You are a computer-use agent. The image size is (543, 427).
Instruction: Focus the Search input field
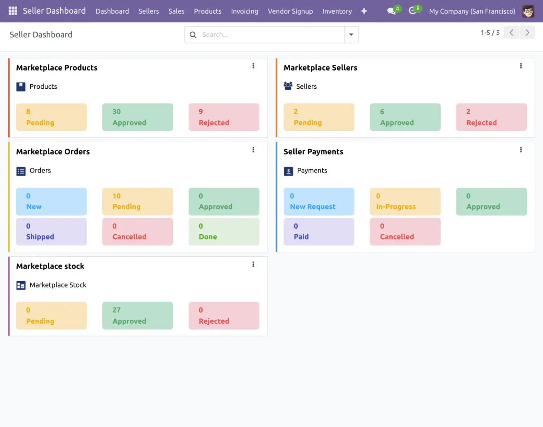pos(271,35)
